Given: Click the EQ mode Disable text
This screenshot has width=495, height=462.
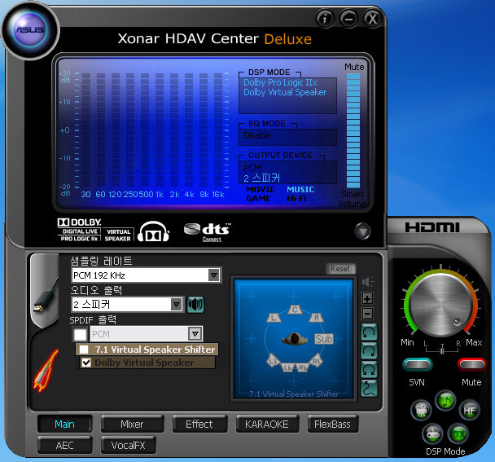Looking at the screenshot, I should click(x=257, y=135).
